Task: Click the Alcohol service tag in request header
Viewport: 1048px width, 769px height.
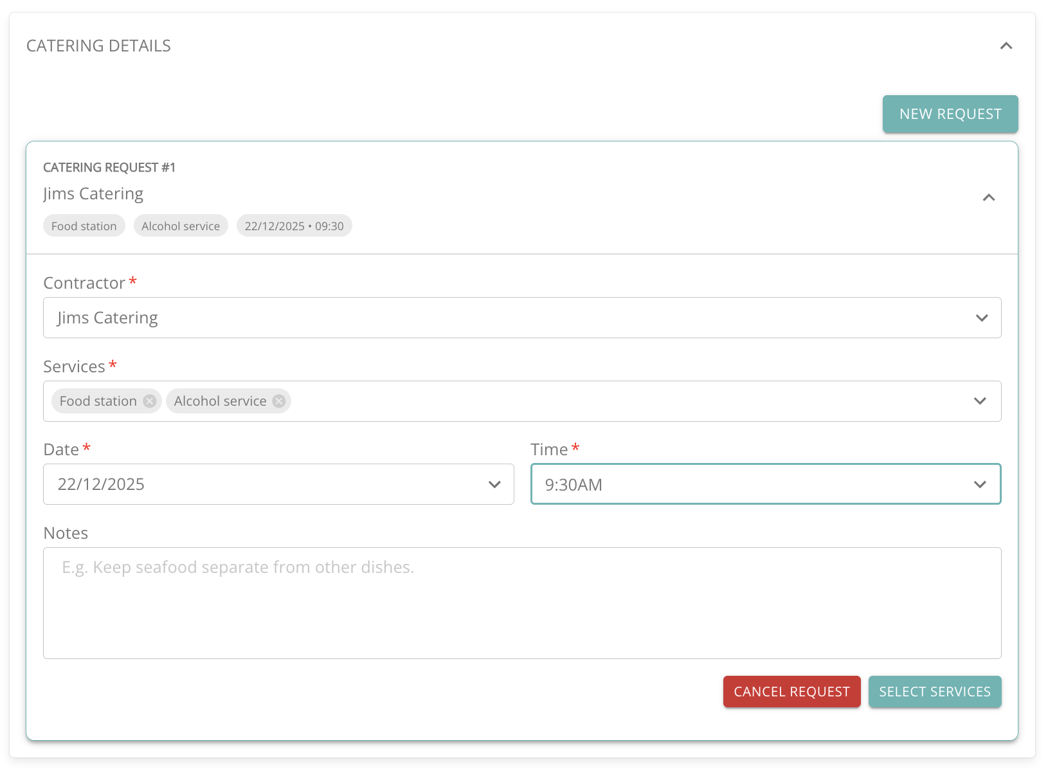Action: (x=181, y=226)
